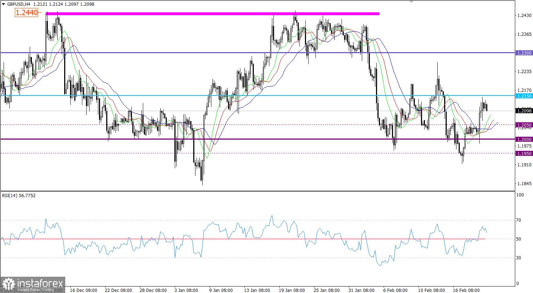Click the small triangle before GBPUSD,H4 title
Viewport: 533px width, 293px height.
pos(4,4)
